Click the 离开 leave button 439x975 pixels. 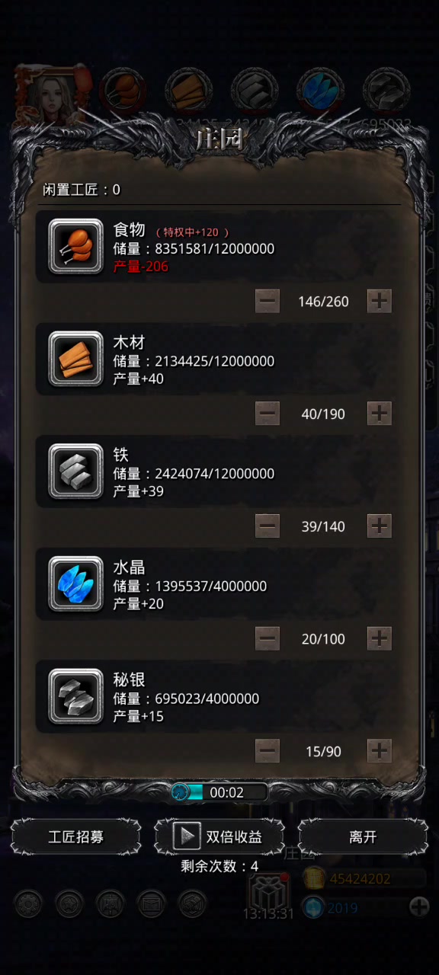(x=363, y=836)
